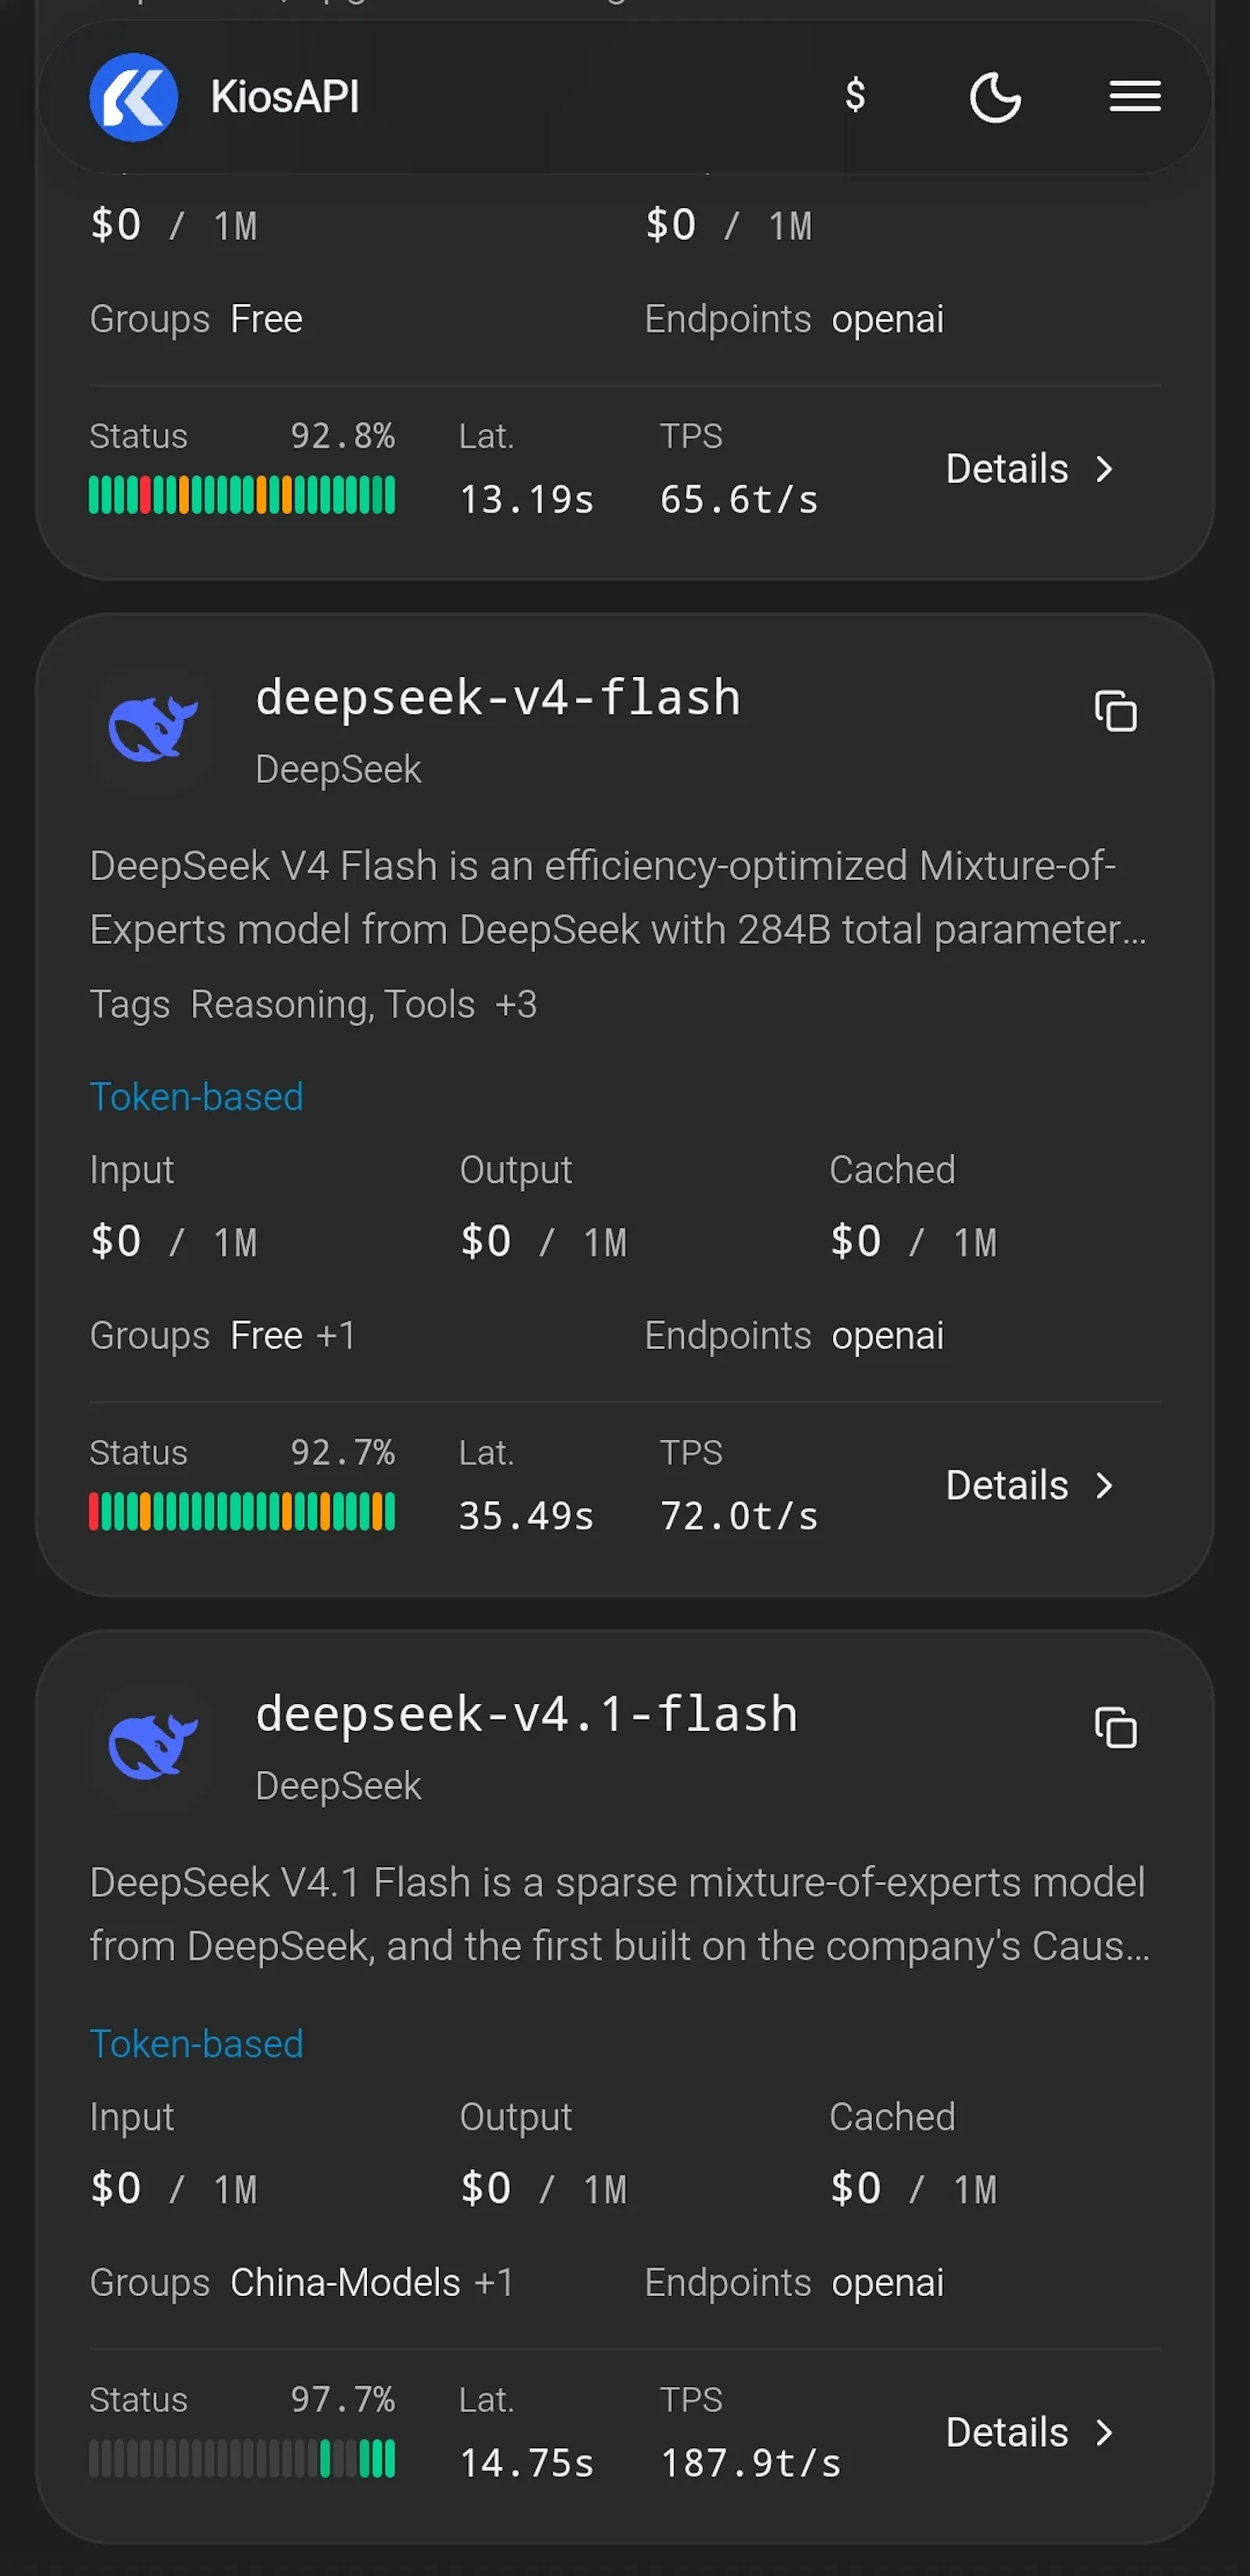
Task: Expand the China-Models +1 groups
Action: pyautogui.click(x=494, y=2282)
